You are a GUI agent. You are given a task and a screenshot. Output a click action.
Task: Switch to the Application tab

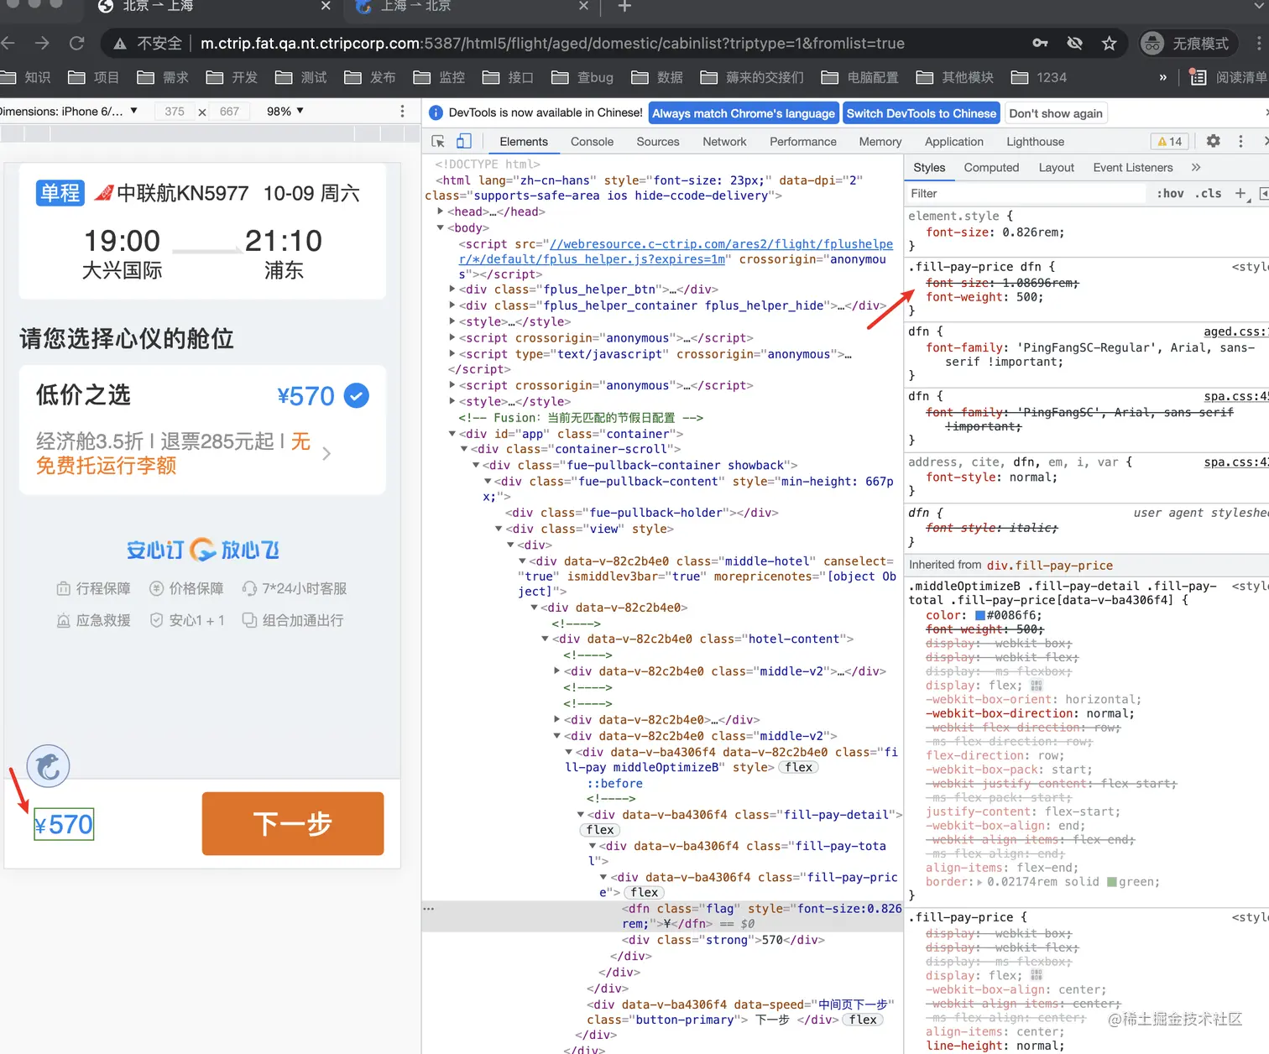(x=954, y=141)
